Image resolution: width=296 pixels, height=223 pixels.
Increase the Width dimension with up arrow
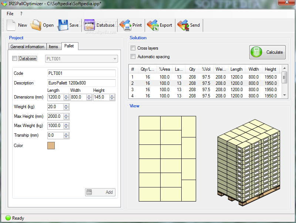click(89, 96)
